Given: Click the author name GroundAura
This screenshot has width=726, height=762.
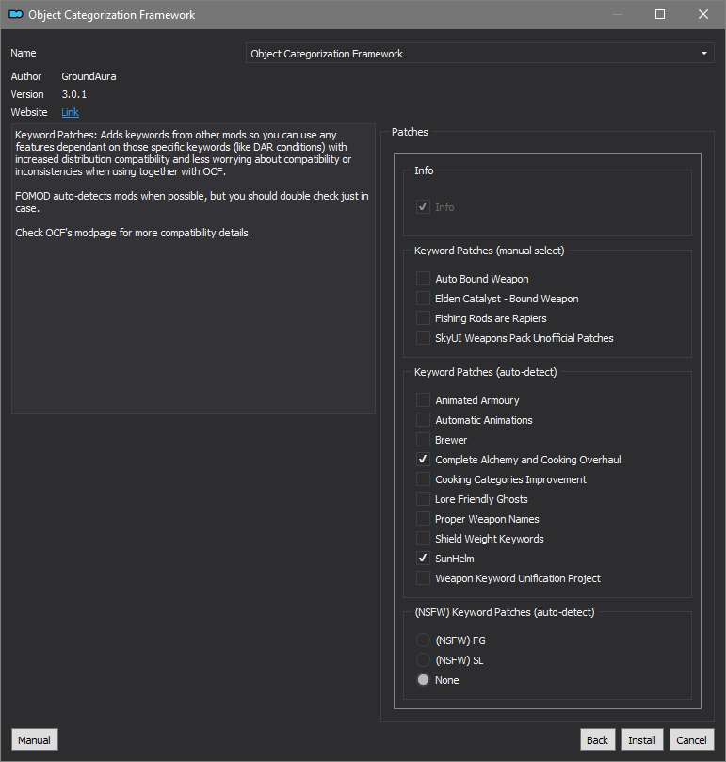Looking at the screenshot, I should tap(89, 76).
